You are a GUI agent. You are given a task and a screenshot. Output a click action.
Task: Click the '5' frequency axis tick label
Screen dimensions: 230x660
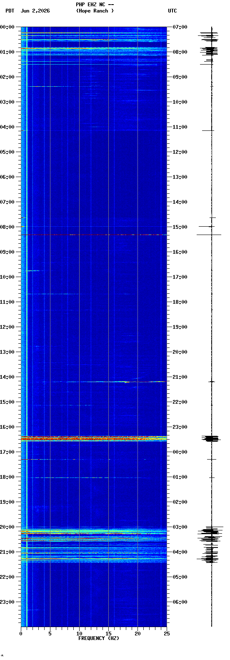click(50, 634)
